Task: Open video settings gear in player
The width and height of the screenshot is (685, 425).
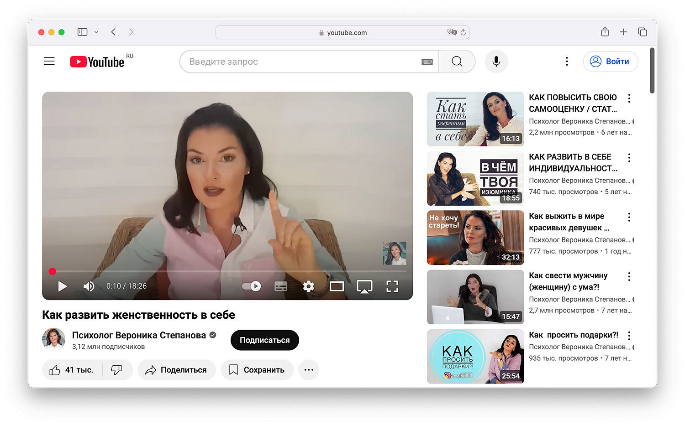Action: (x=309, y=286)
